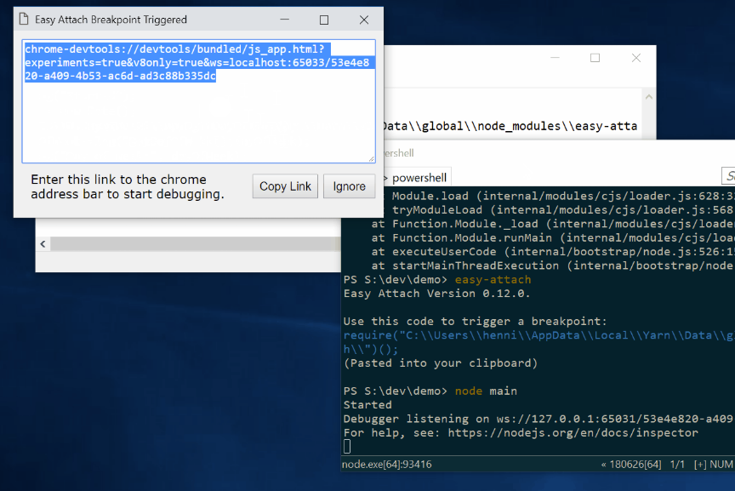The height and width of the screenshot is (491, 735).
Task: Click the terminal cursor block at prompt
Action: [x=347, y=447]
